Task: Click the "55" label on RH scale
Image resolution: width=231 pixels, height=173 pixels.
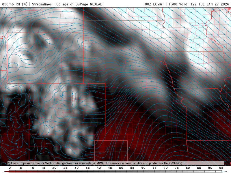Action: pyautogui.click(x=132, y=168)
